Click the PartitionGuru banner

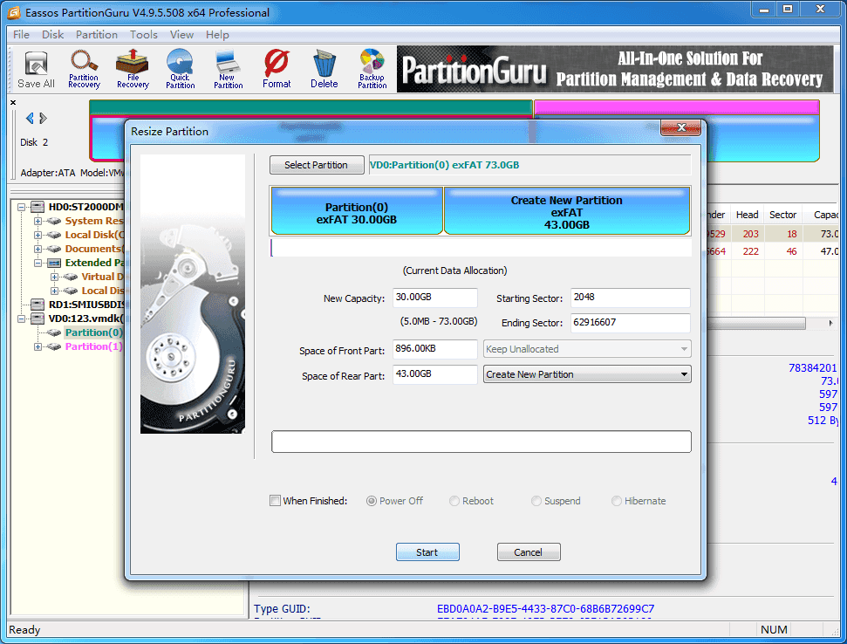(x=615, y=69)
